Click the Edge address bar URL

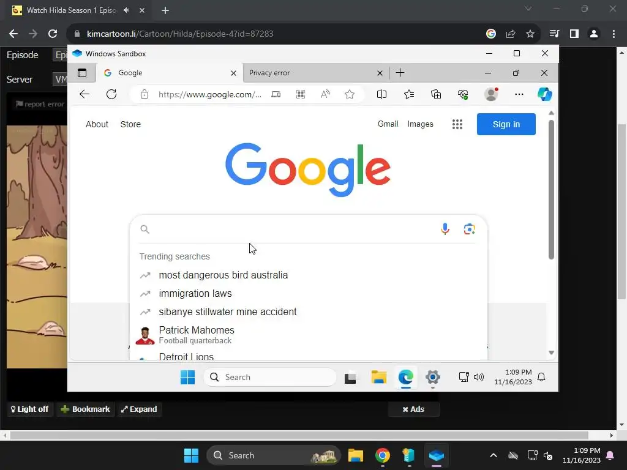(x=209, y=94)
